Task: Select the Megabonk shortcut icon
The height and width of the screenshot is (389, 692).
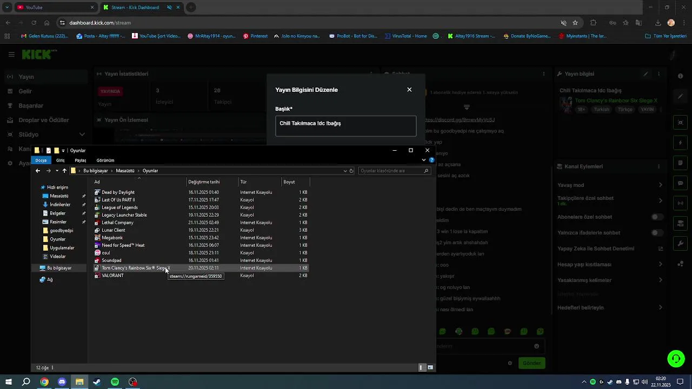Action: pos(97,238)
